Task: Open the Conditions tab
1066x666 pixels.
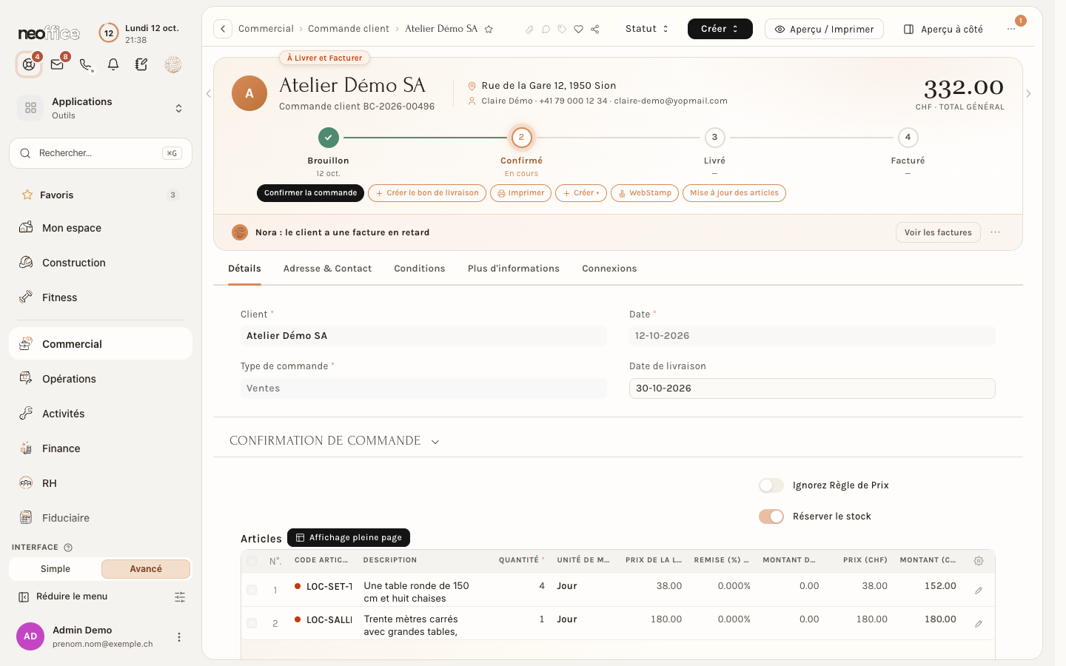Action: tap(420, 269)
